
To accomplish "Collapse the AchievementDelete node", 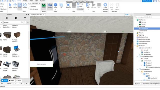I will pos(137,56).
